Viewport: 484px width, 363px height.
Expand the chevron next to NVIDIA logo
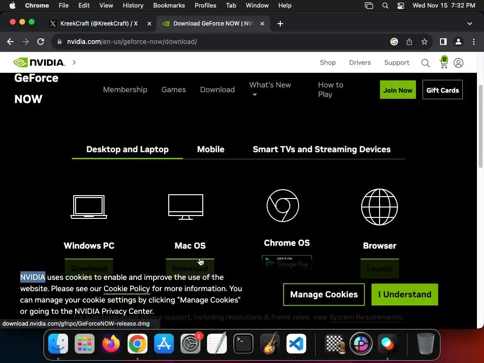tap(74, 62)
